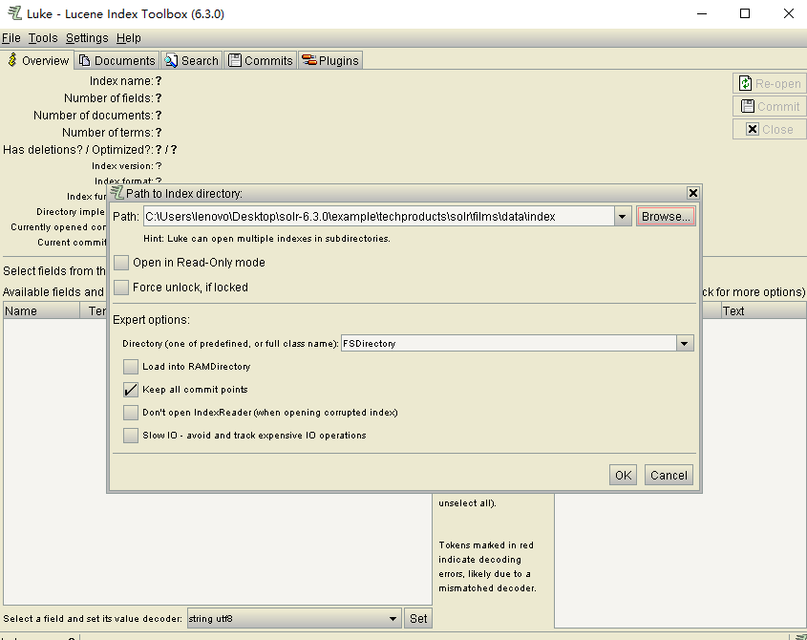
Task: Open the Tools menu
Action: [x=43, y=38]
